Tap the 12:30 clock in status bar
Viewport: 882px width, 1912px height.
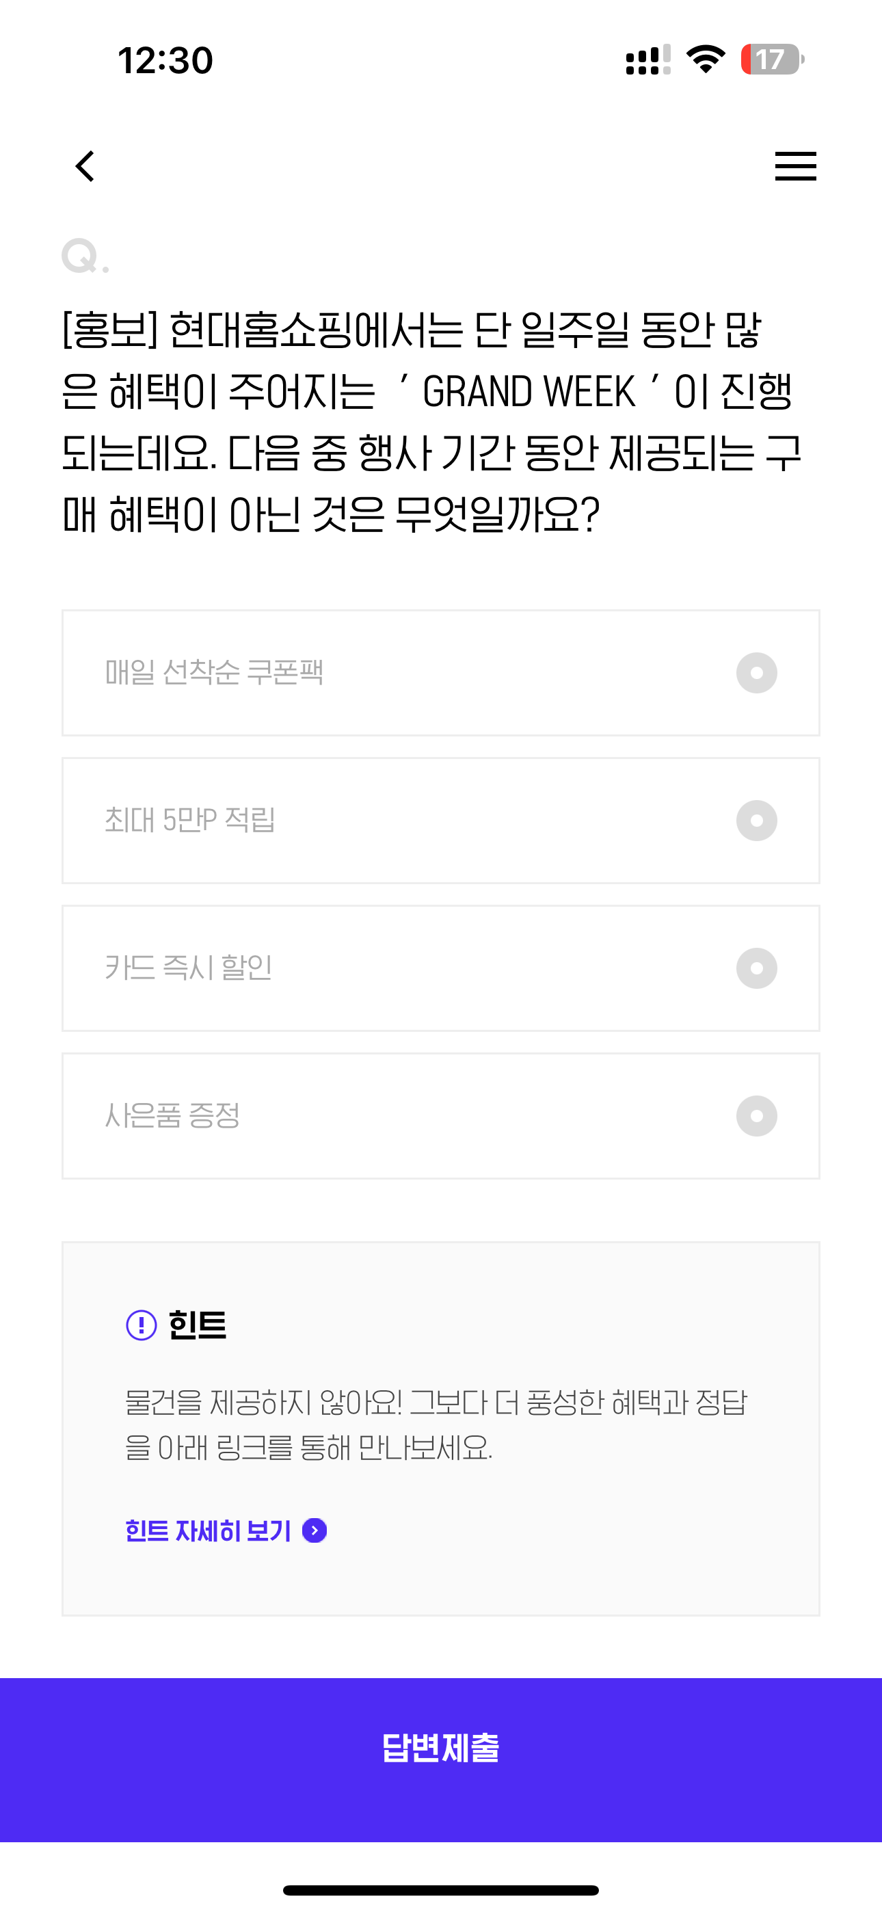coord(165,60)
